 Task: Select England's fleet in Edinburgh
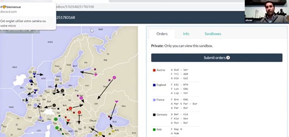pyautogui.click(x=34, y=74)
